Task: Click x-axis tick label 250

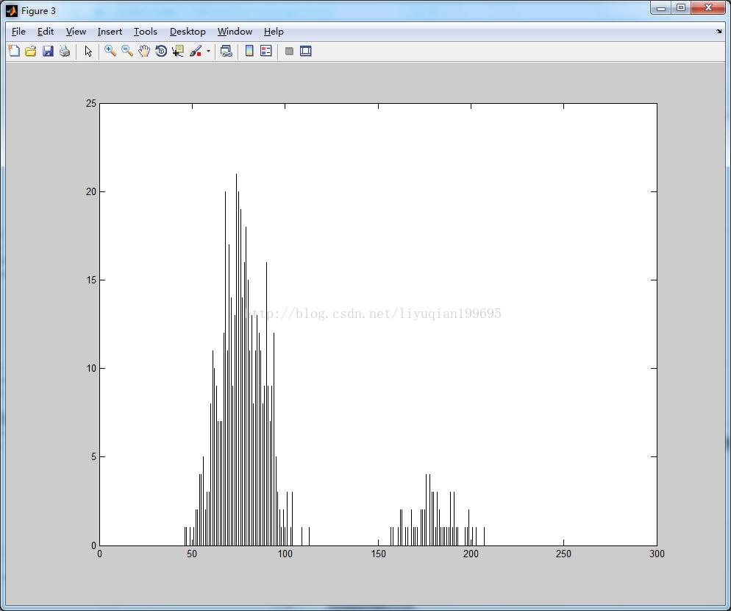Action: coord(563,554)
